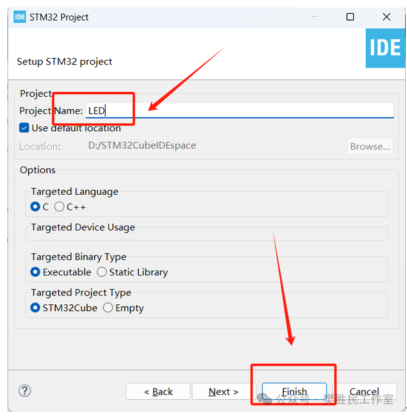This screenshot has width=407, height=416.
Task: Close the STM32 Project dialog
Action: 386,17
